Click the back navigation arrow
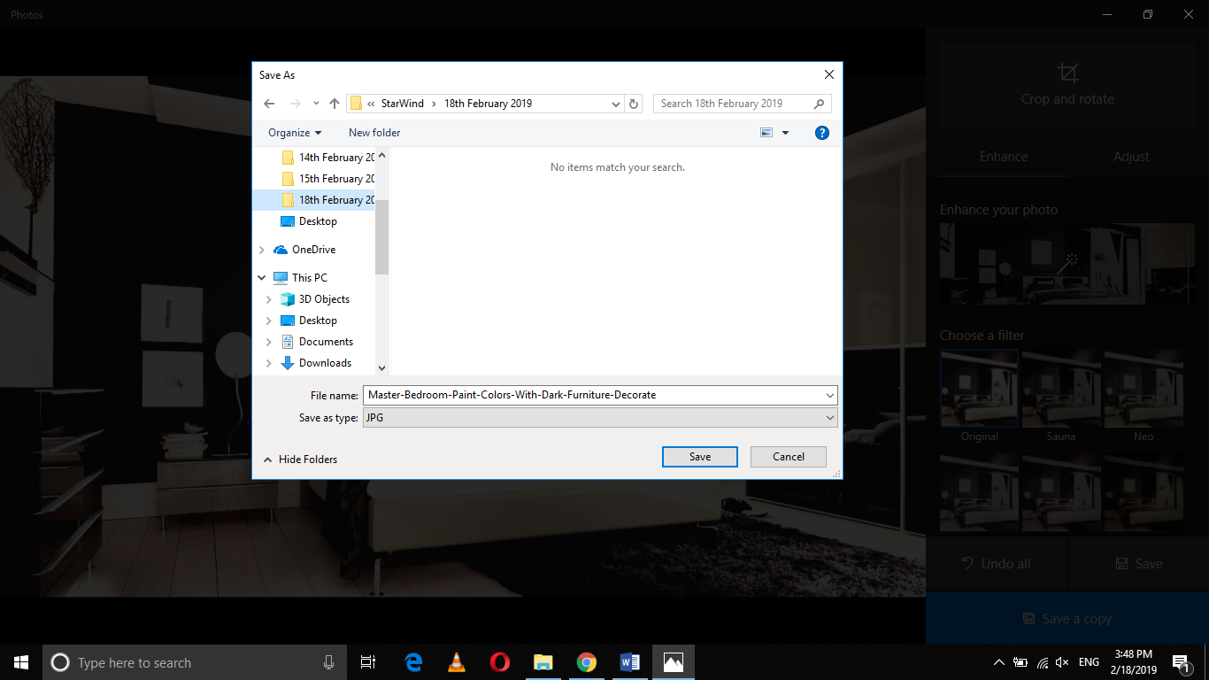The image size is (1209, 680). [x=269, y=103]
